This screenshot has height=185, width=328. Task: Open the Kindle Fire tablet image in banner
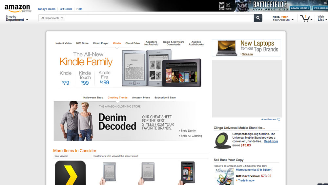coord(182,73)
